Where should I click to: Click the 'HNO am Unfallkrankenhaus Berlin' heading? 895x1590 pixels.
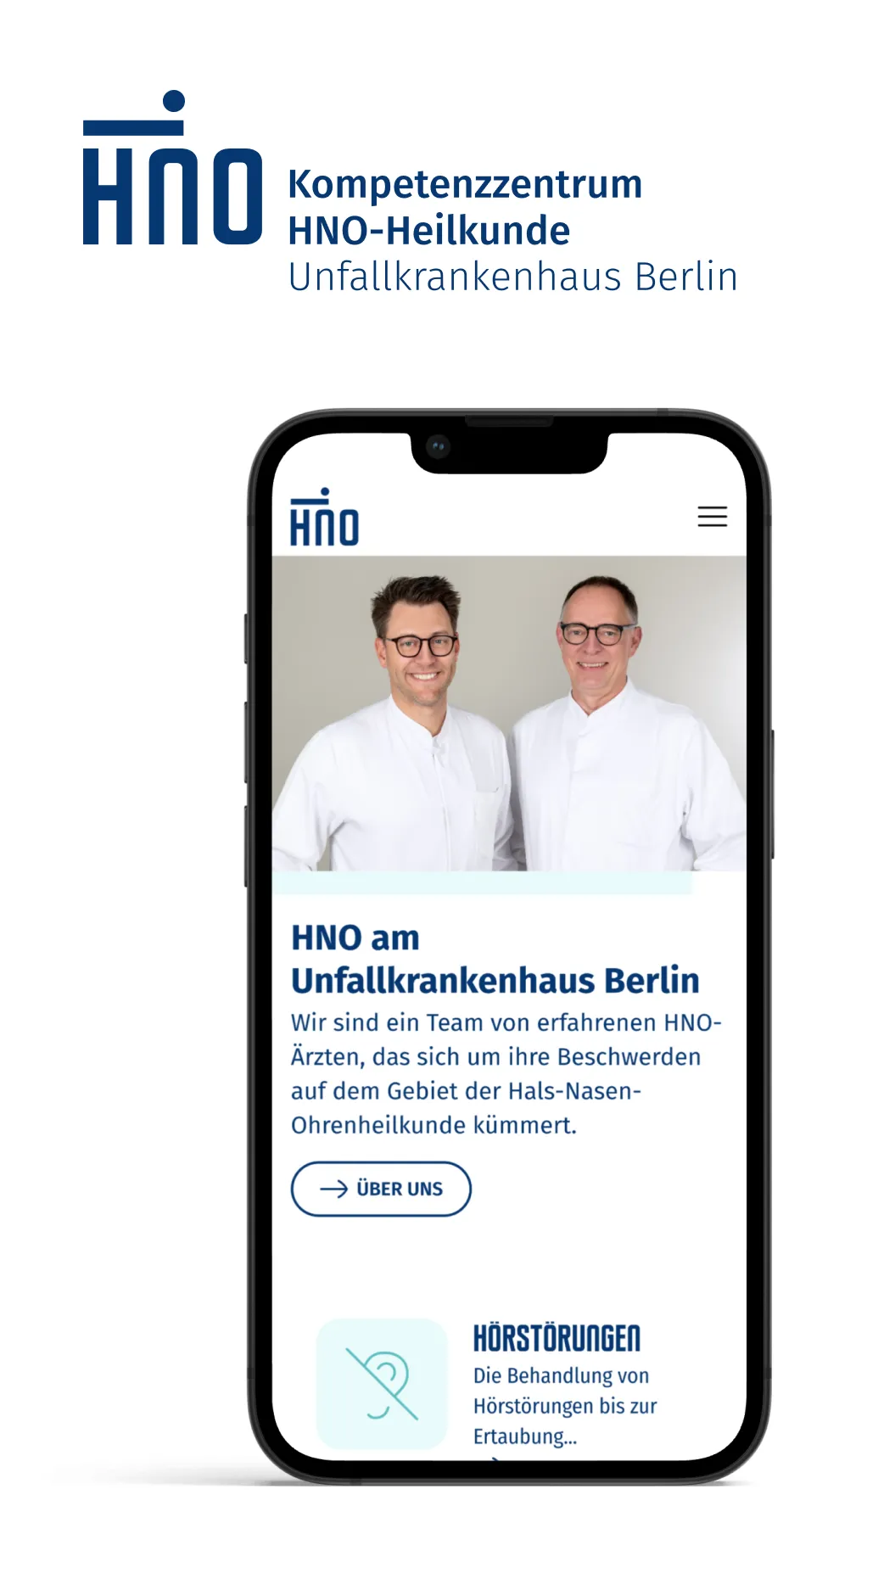coord(495,959)
